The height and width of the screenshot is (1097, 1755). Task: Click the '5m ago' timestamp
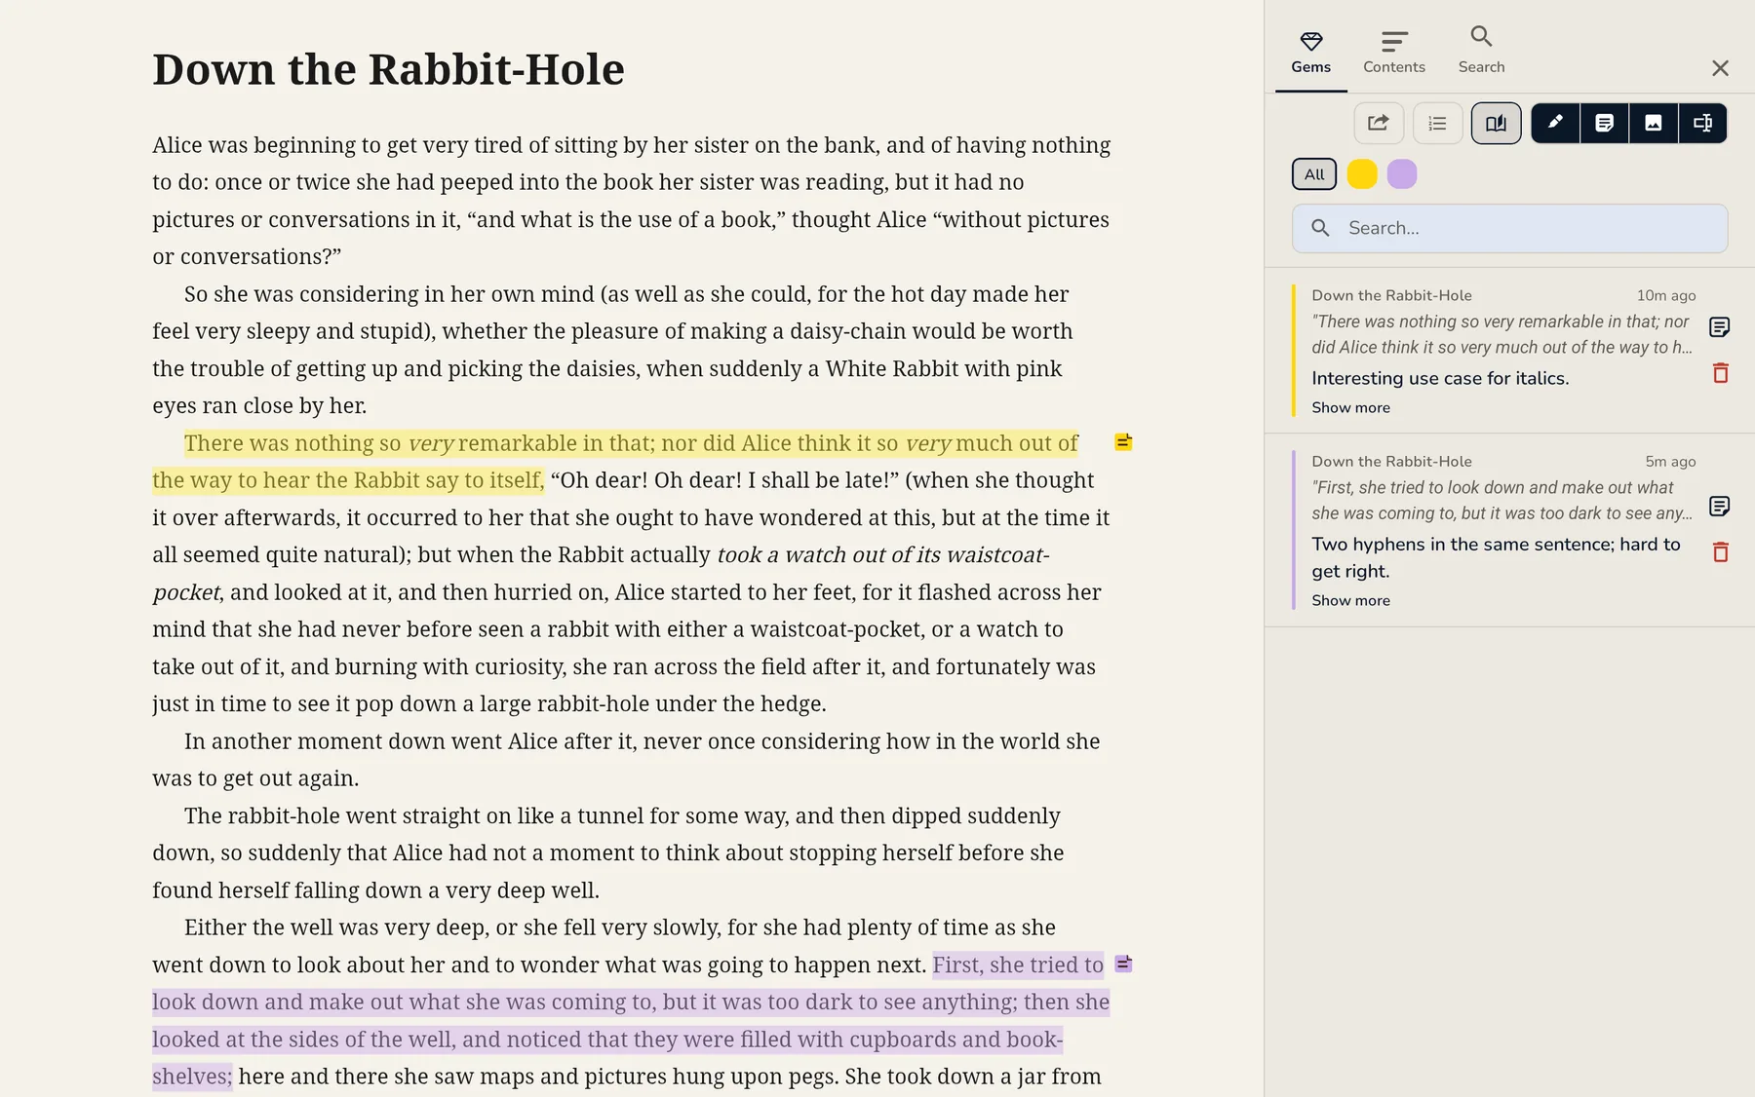click(x=1670, y=461)
